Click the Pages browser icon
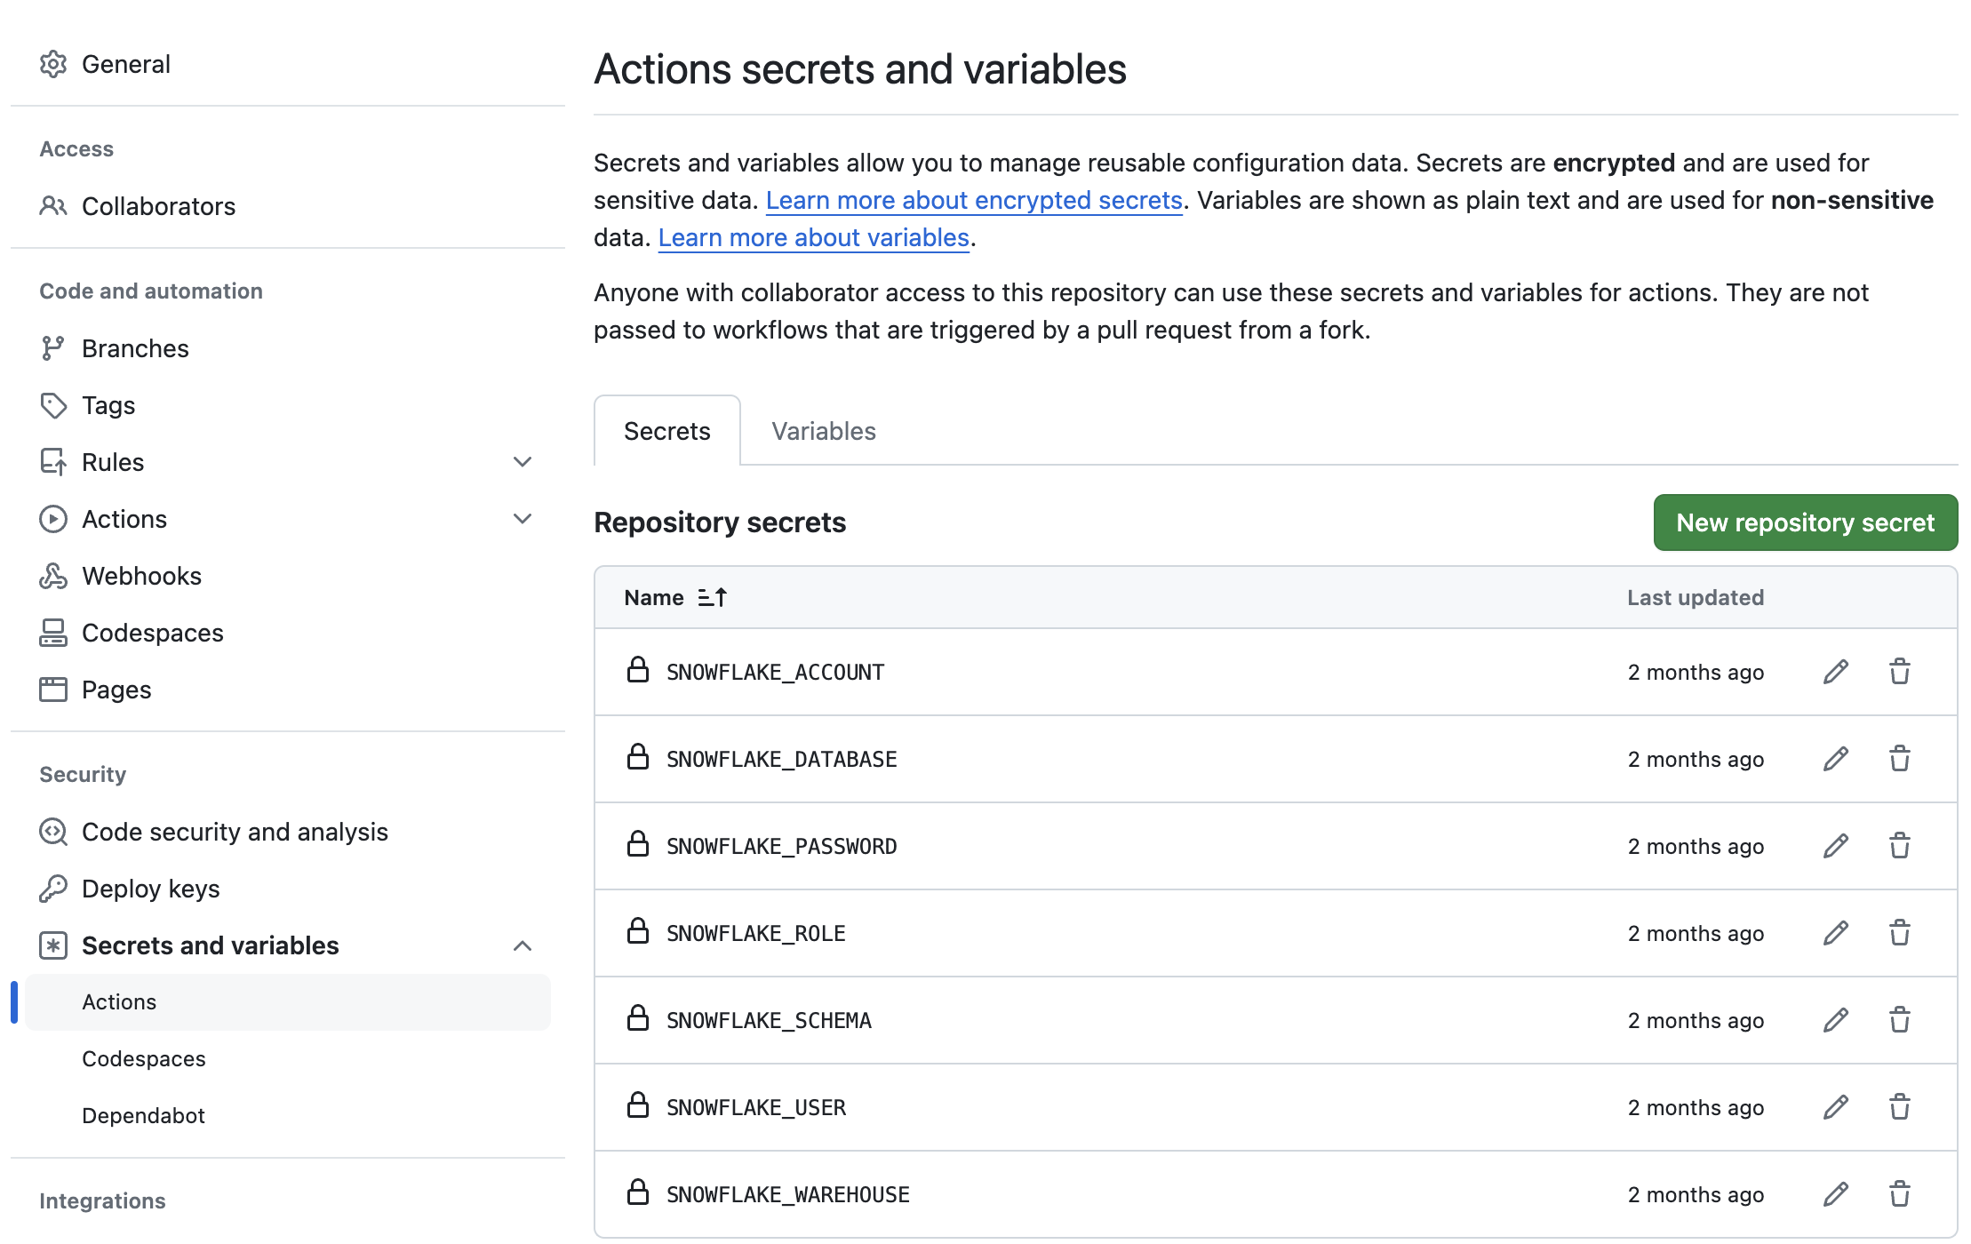1971x1244 pixels. [53, 690]
